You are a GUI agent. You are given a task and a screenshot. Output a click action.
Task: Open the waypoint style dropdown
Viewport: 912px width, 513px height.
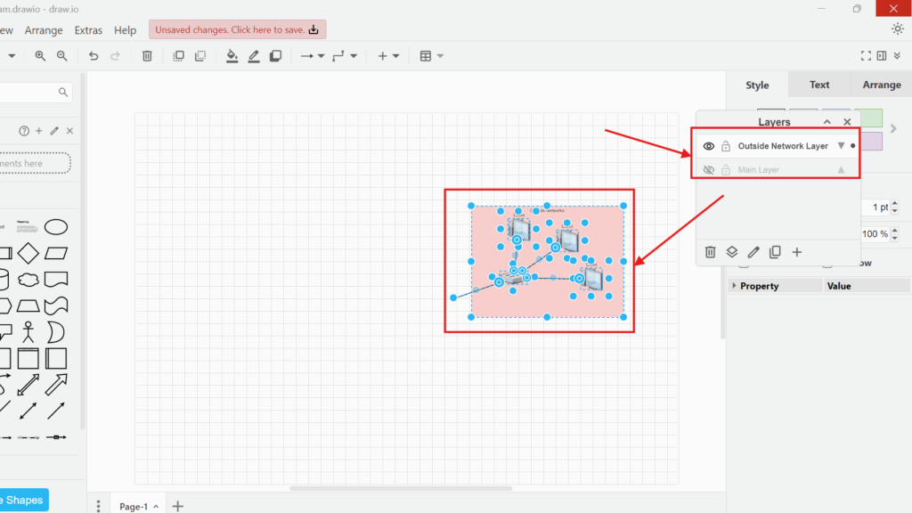pyautogui.click(x=353, y=56)
